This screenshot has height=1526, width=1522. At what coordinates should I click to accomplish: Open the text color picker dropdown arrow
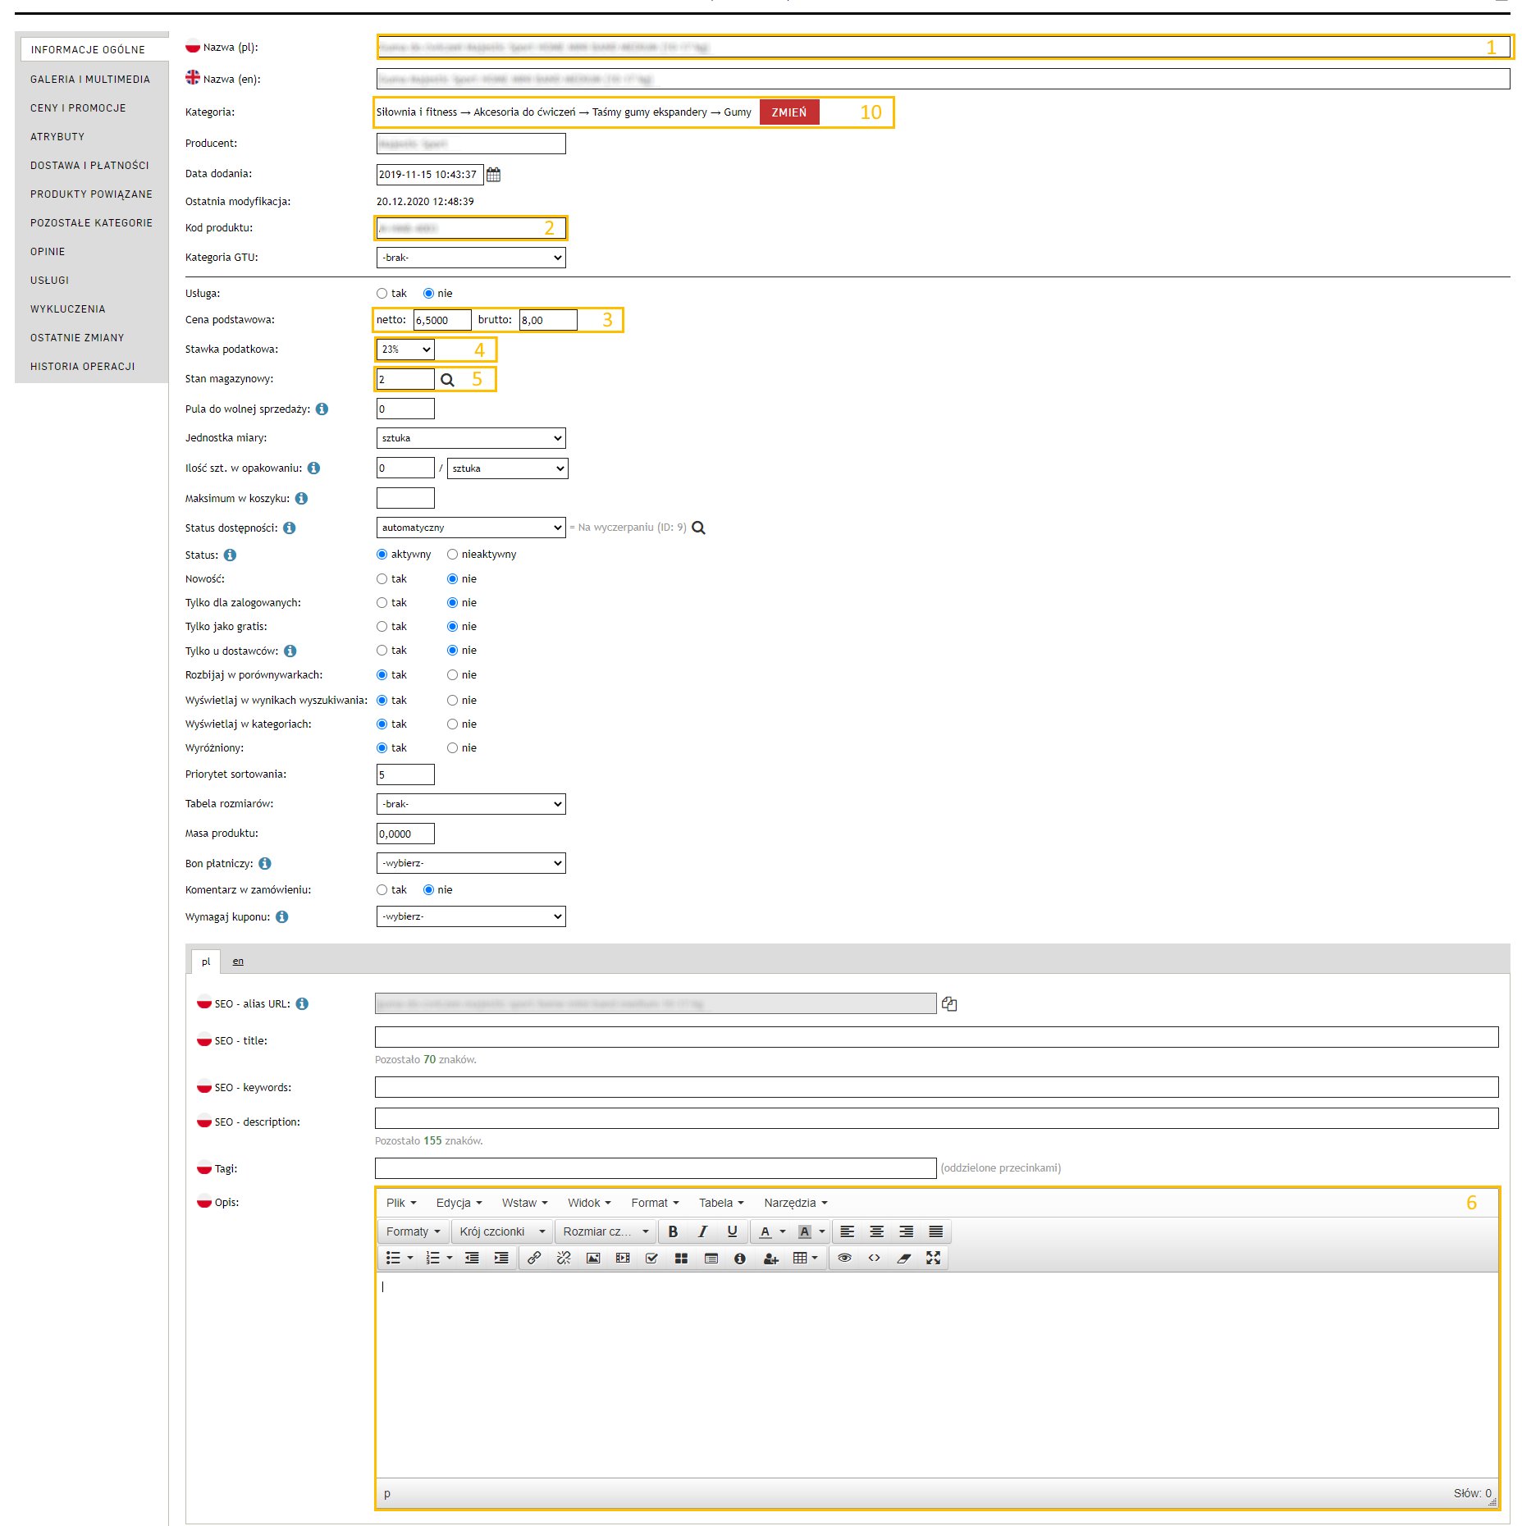(783, 1231)
